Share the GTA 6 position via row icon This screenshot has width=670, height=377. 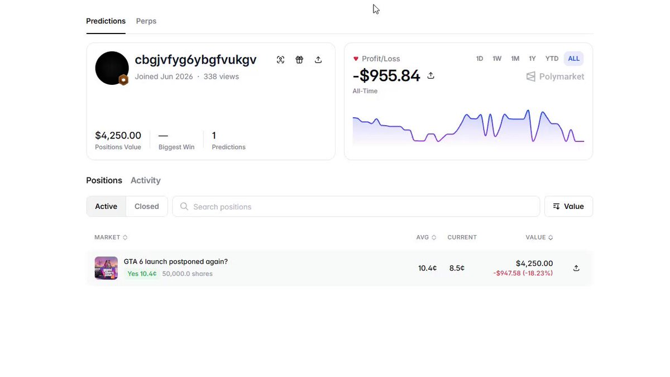(x=576, y=268)
